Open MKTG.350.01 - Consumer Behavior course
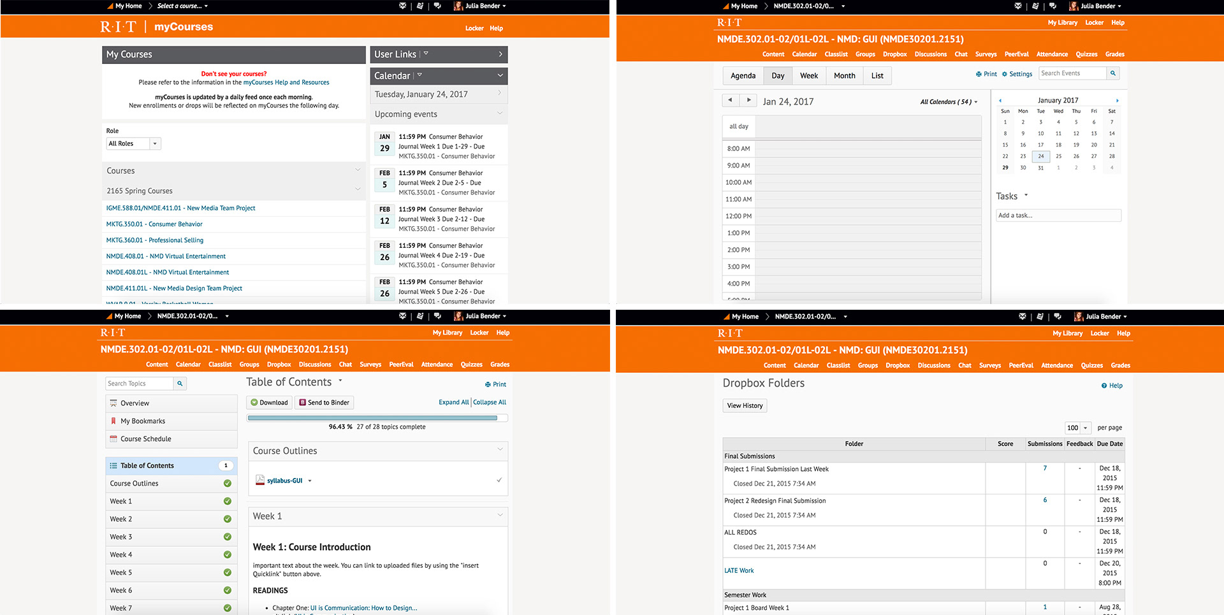Screen dimensions: 1224x615 (154, 224)
